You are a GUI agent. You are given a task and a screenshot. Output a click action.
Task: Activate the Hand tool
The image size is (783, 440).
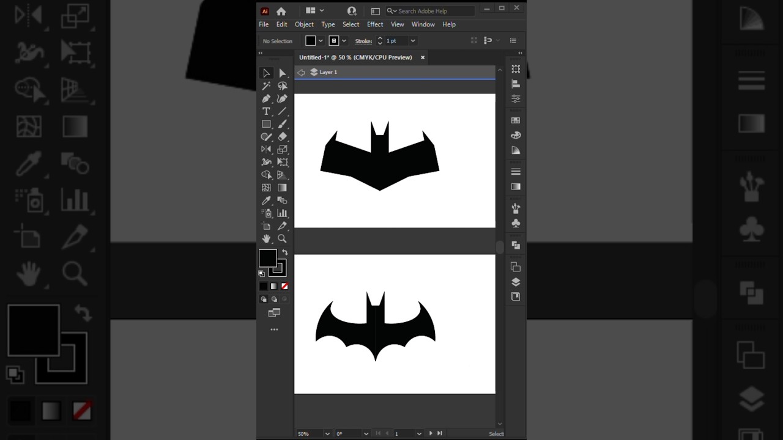pos(266,239)
